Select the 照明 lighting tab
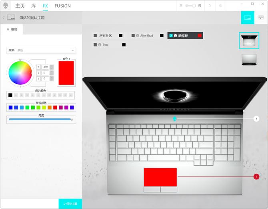 12,29
